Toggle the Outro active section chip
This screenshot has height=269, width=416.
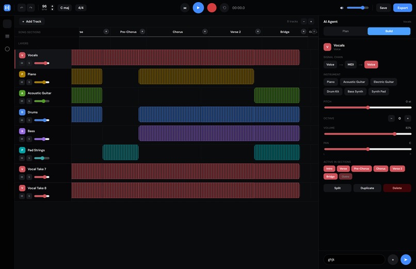tap(345, 177)
